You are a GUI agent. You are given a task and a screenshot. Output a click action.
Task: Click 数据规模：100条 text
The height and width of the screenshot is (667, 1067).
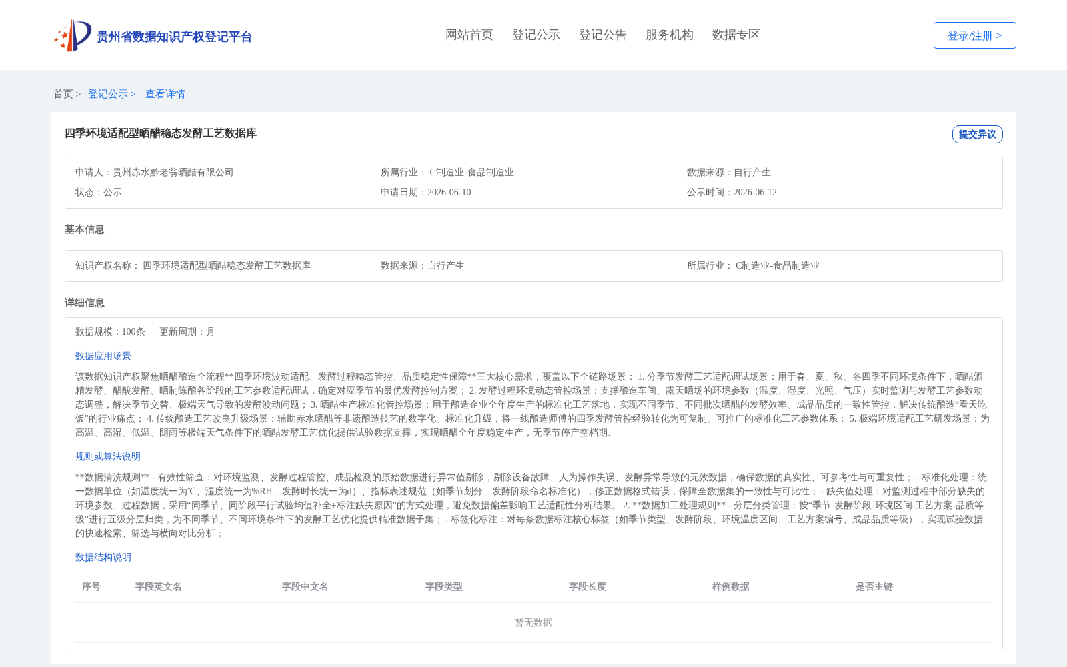coord(110,331)
